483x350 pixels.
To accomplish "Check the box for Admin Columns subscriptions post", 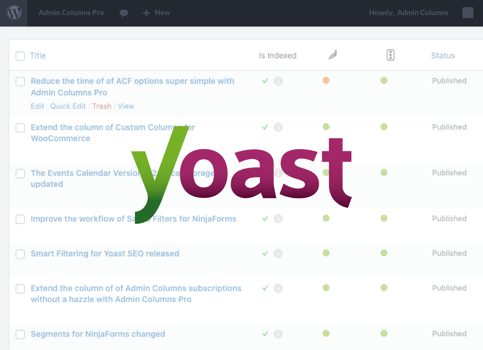I will (x=20, y=288).
